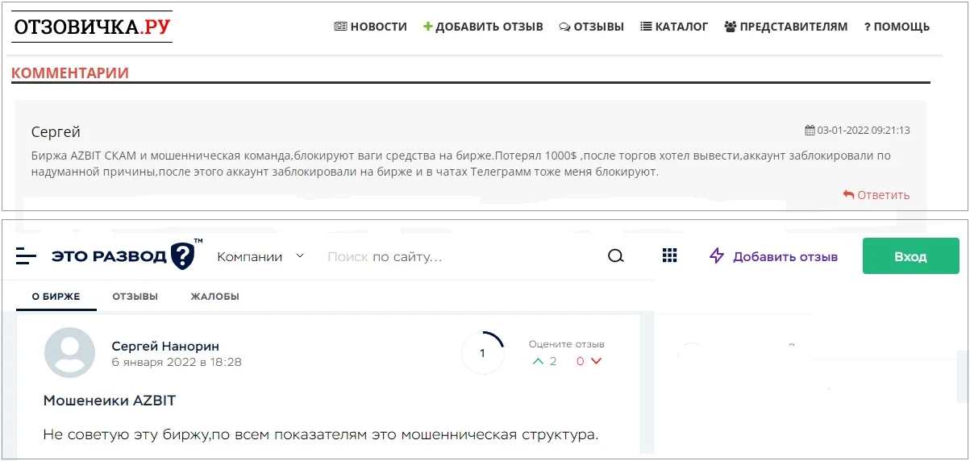Switch to the Жалобы tab
Screen dimensions: 970x461
[x=214, y=297]
